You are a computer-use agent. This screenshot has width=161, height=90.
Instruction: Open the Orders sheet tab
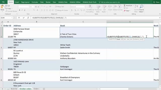tap(36, 89)
